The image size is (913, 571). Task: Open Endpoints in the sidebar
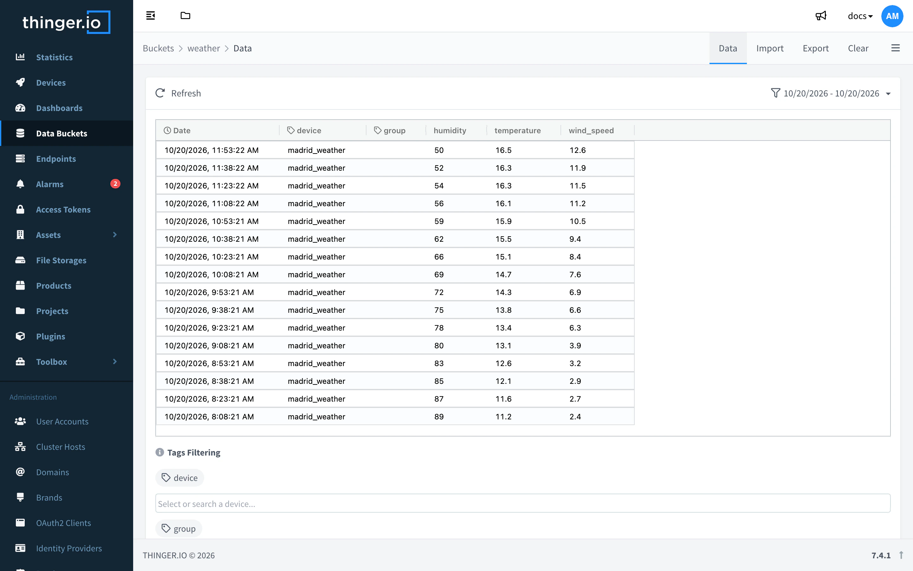click(x=66, y=159)
